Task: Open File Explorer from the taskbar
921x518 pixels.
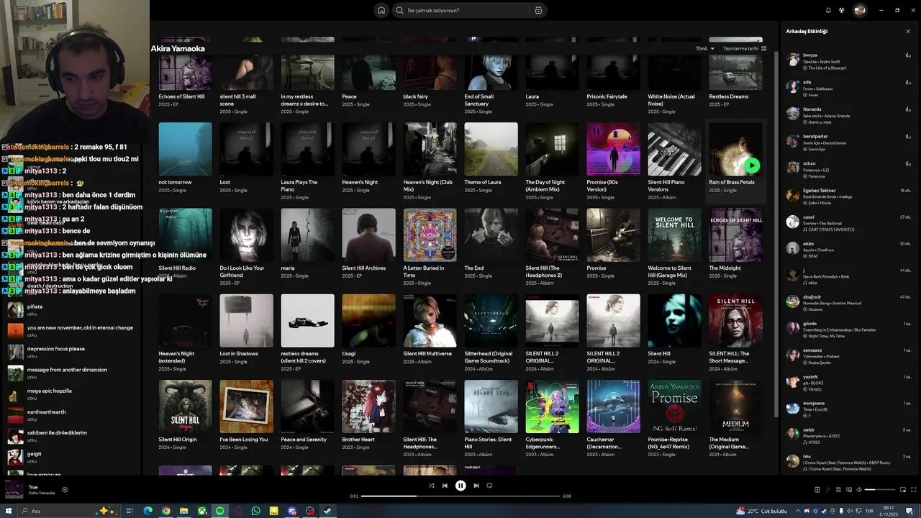Action: tap(183, 511)
